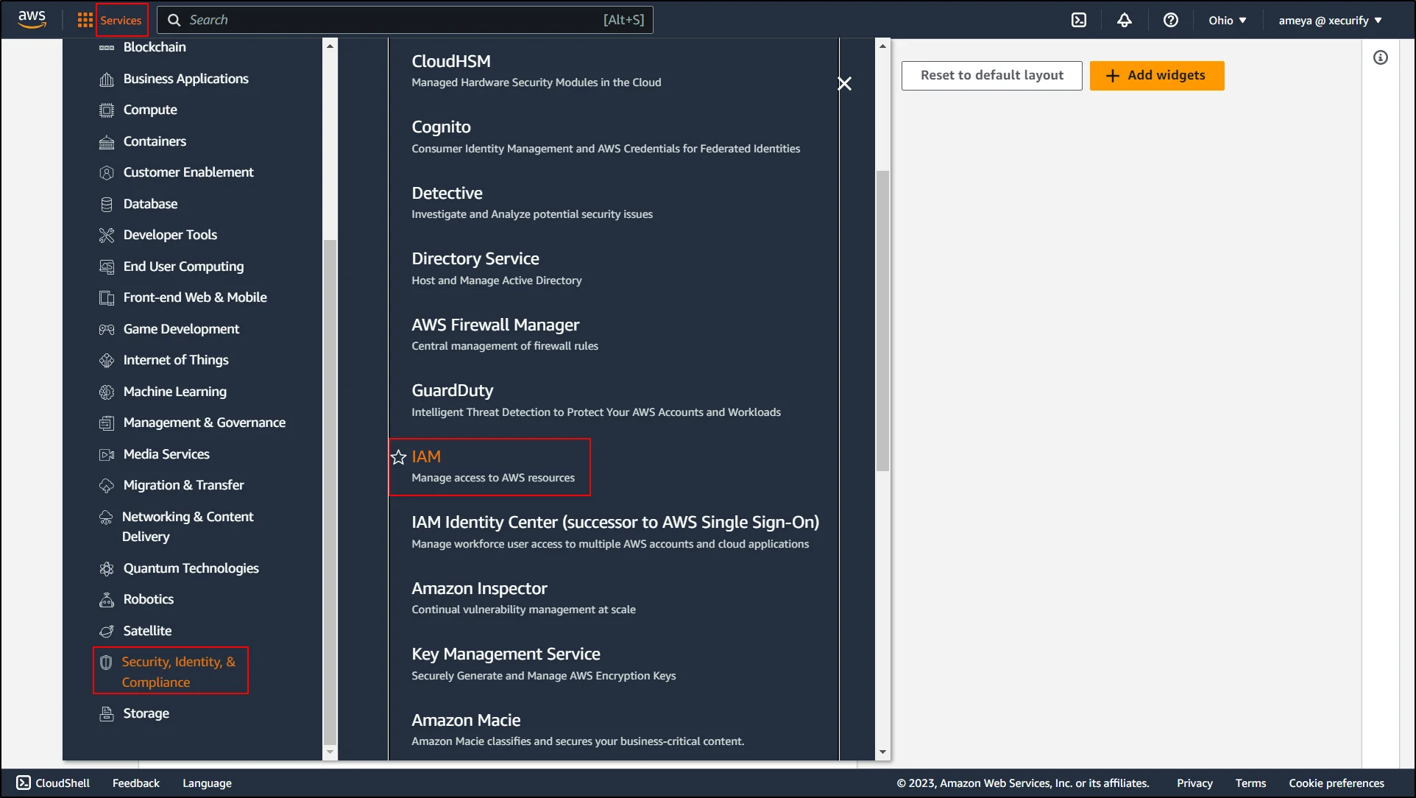Open the GuardDuty service

452,389
